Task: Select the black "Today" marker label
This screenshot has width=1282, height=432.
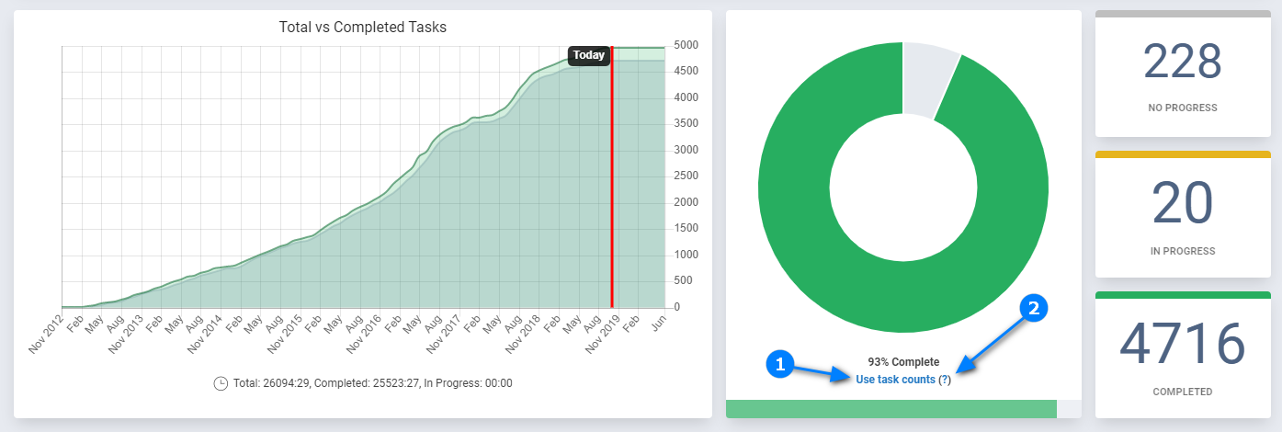Action: [x=588, y=55]
